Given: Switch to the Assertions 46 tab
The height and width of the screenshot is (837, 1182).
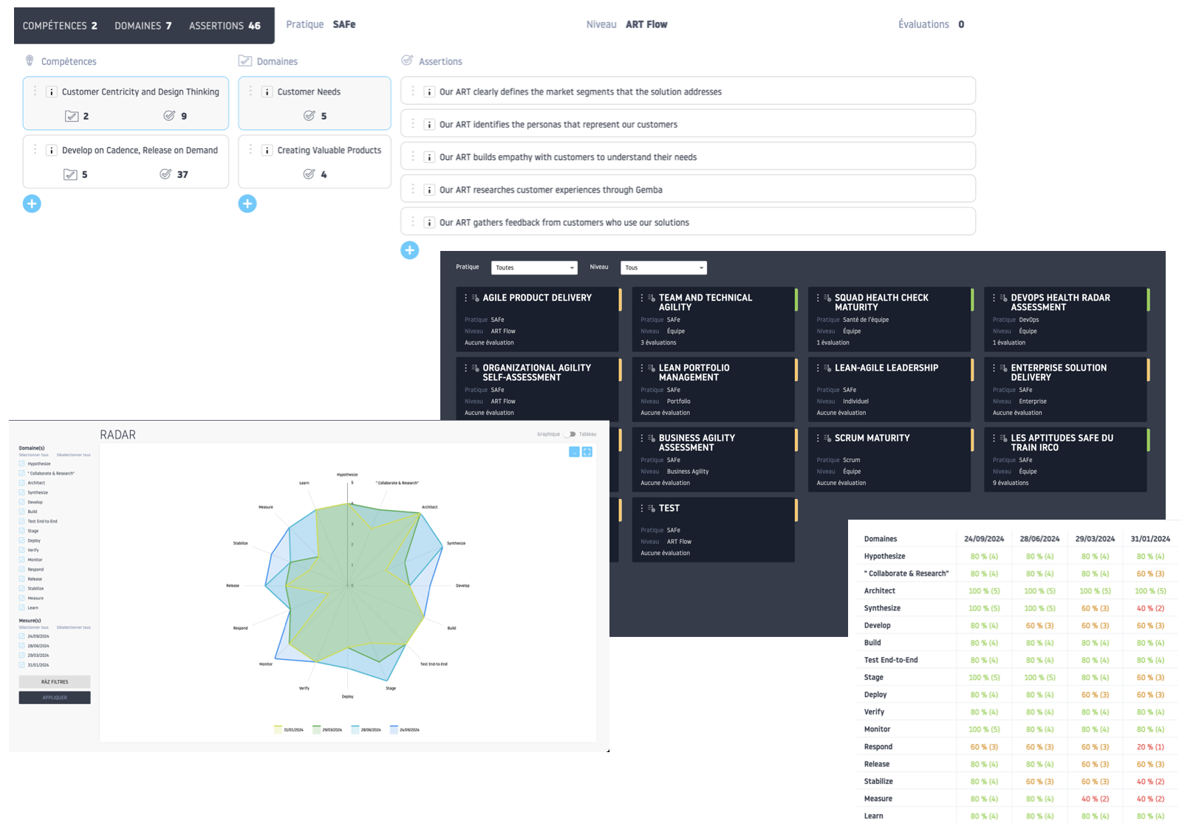Looking at the screenshot, I should pyautogui.click(x=225, y=26).
